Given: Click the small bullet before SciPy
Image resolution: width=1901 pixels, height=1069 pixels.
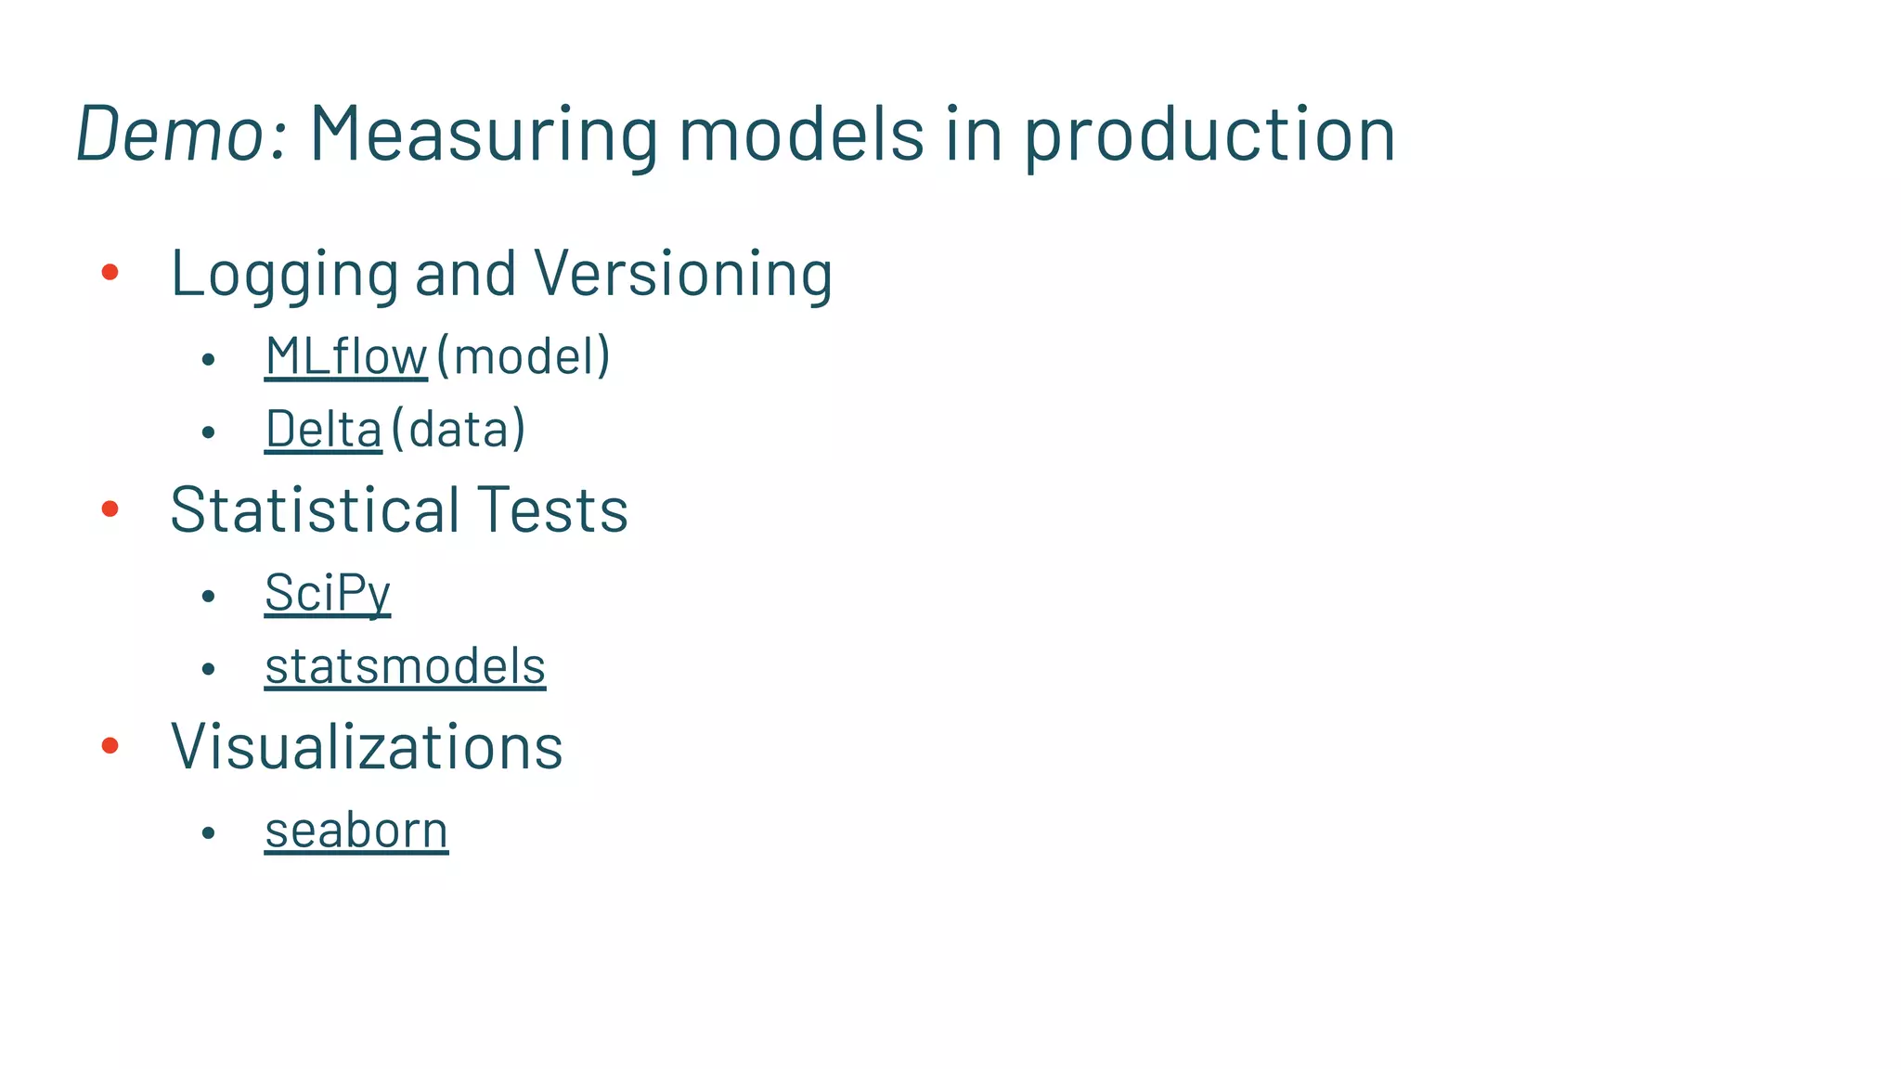Looking at the screenshot, I should click(x=208, y=596).
